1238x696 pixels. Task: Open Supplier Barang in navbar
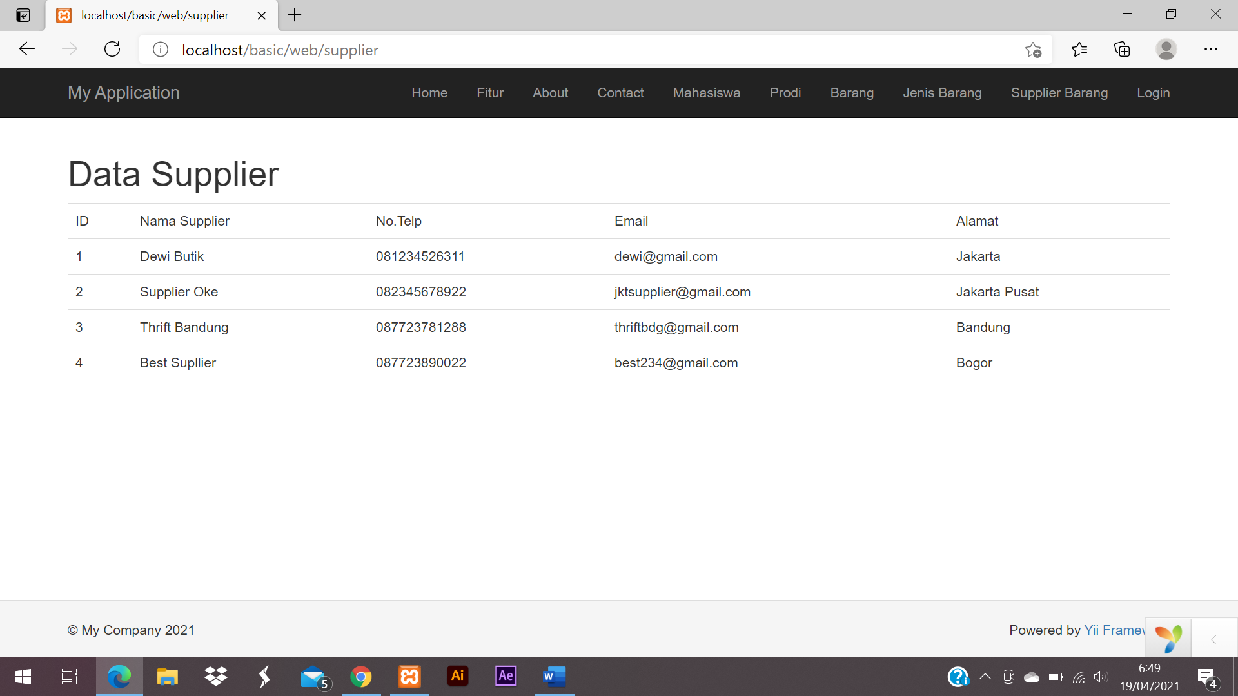(x=1059, y=93)
